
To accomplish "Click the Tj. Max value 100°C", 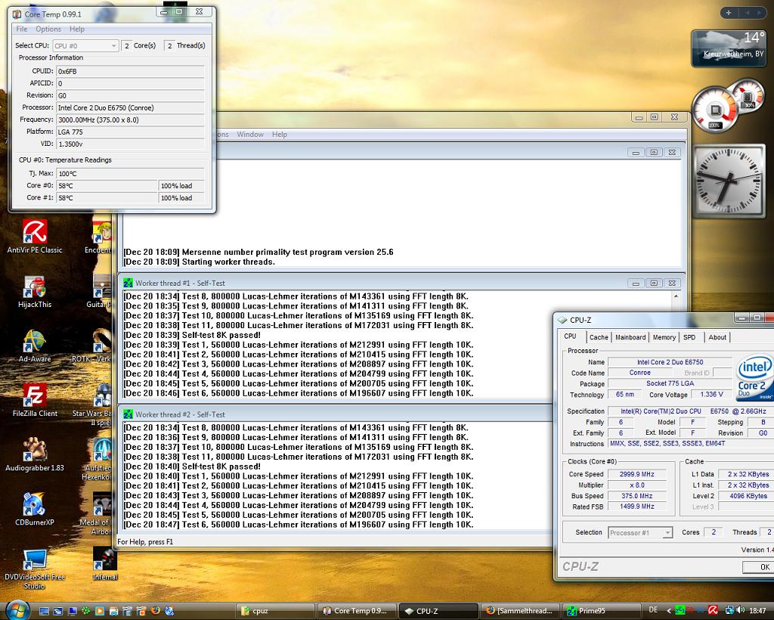I will click(x=130, y=173).
